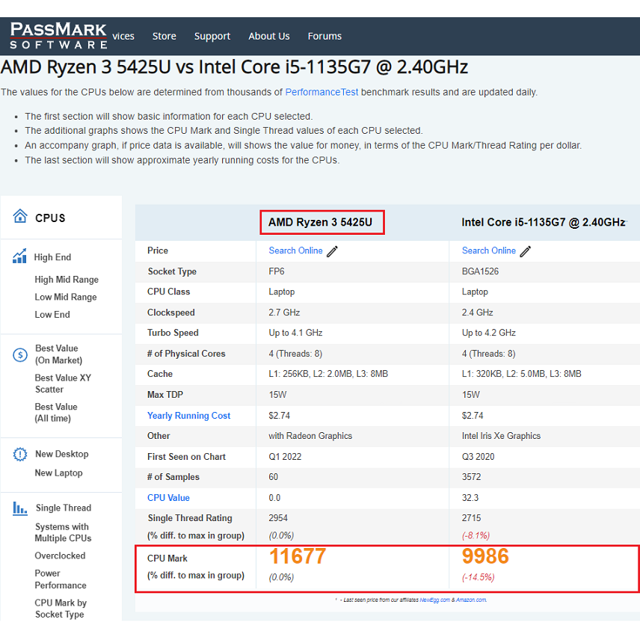Click the BGA1526 socket type value
640x640 pixels.
click(480, 271)
